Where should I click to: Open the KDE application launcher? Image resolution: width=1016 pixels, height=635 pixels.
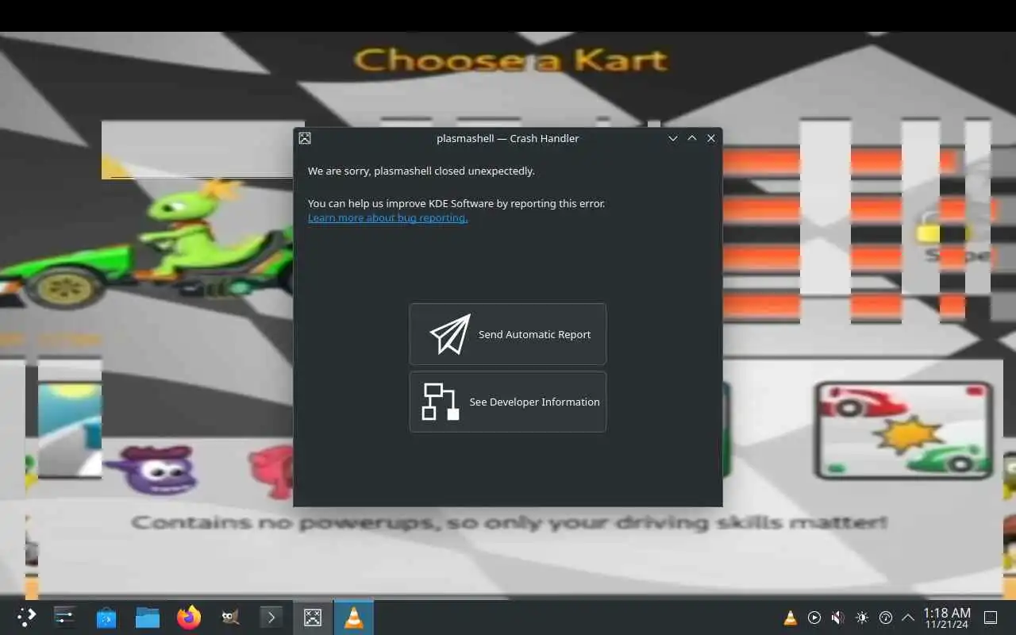coord(26,617)
